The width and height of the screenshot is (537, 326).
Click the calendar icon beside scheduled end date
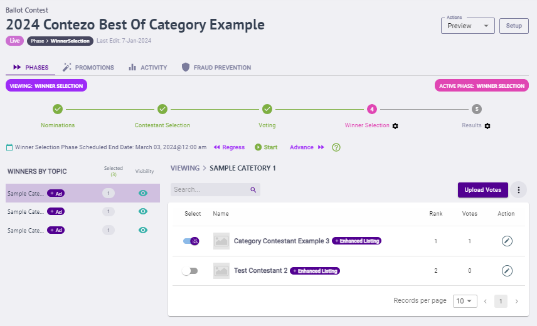pyautogui.click(x=9, y=147)
